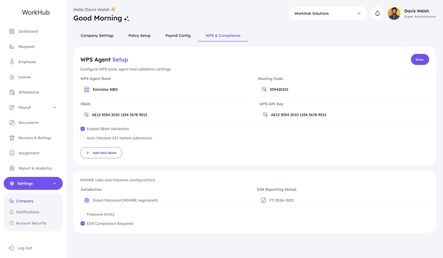Viewport: 443px width, 258px height.
Task: Click the Routing Code field 305420101
Action: point(343,89)
